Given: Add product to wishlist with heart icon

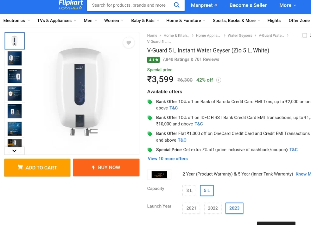Looking at the screenshot, I should click(129, 42).
